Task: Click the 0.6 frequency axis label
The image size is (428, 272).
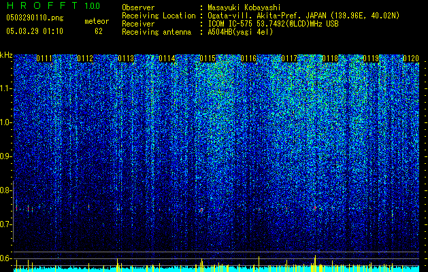Action: point(5,258)
